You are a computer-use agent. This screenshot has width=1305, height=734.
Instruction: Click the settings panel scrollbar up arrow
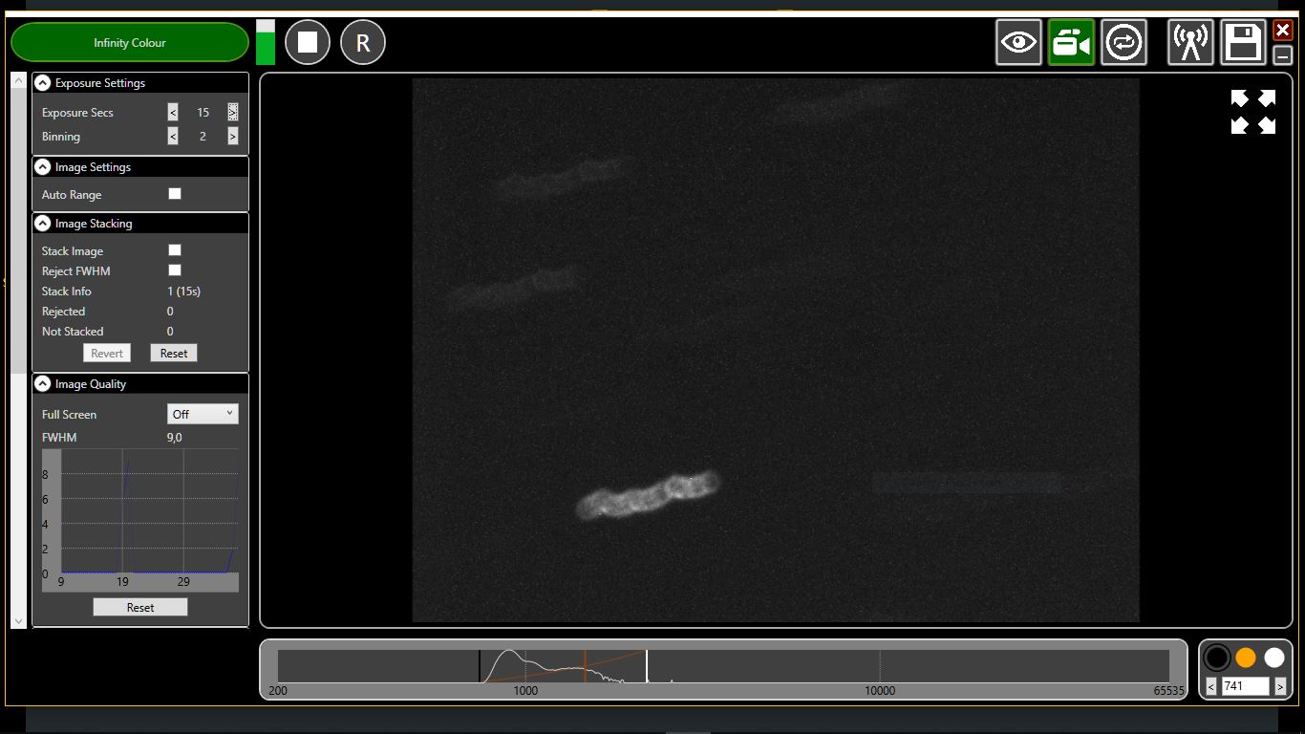pos(18,80)
